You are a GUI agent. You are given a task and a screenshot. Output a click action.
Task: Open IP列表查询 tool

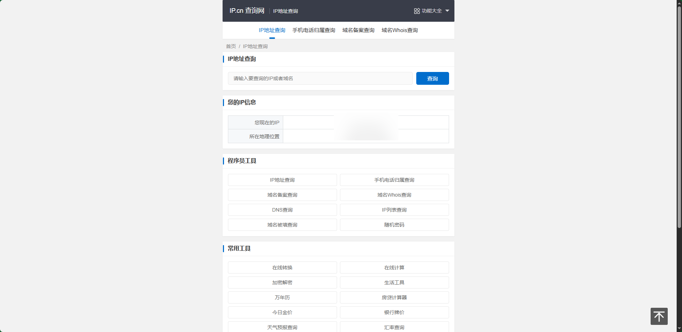tap(394, 210)
